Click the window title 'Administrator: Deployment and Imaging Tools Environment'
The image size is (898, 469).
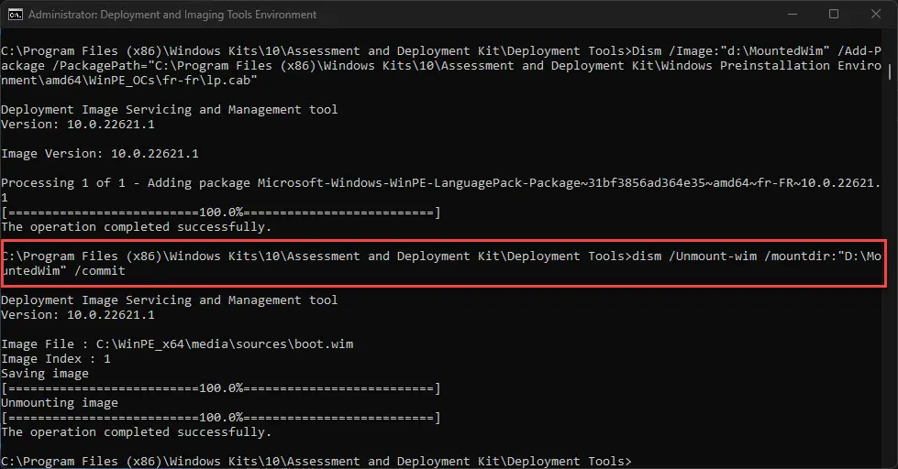click(x=172, y=15)
